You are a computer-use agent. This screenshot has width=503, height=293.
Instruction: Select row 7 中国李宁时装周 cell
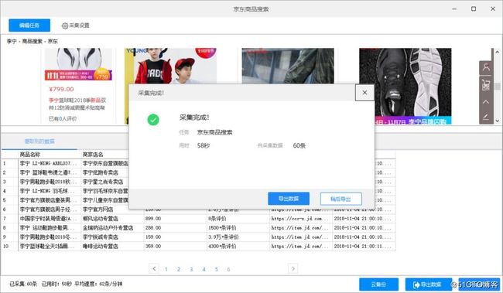coord(49,219)
